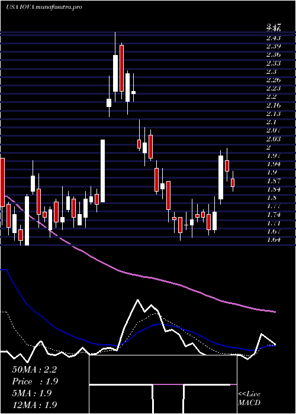Select the 2.16 price level label

pyautogui.click(x=274, y=105)
